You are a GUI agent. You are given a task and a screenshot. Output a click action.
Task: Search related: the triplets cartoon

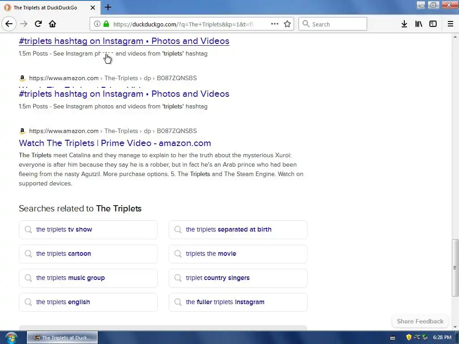pos(88,254)
